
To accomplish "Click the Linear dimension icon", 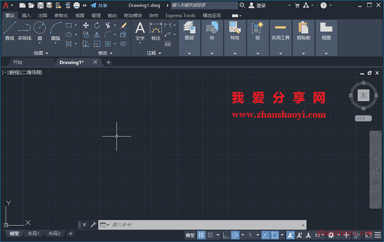I will click(168, 25).
